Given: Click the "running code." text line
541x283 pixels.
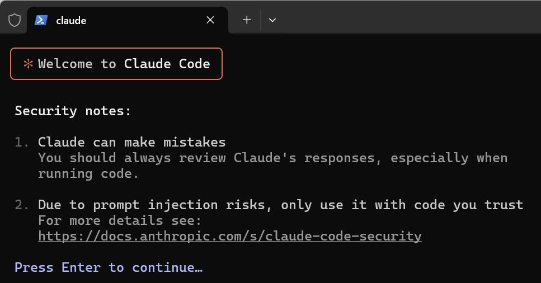Looking at the screenshot, I should tap(88, 173).
